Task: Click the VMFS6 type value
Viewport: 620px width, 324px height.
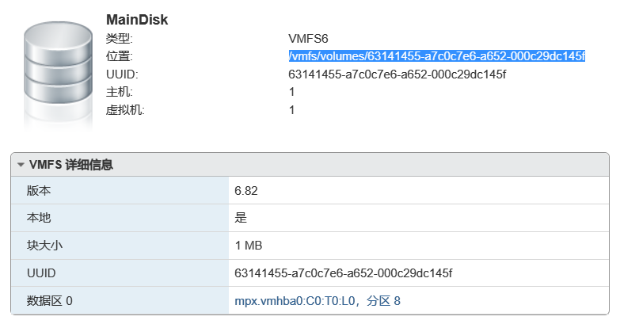Action: click(308, 38)
